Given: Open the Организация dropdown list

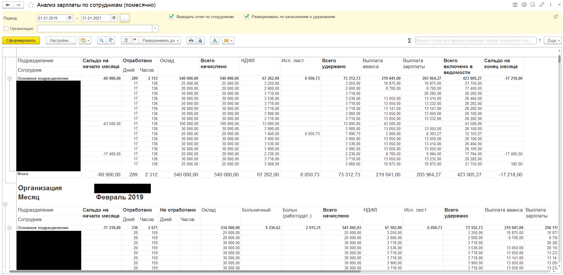Looking at the screenshot, I should pos(155,29).
